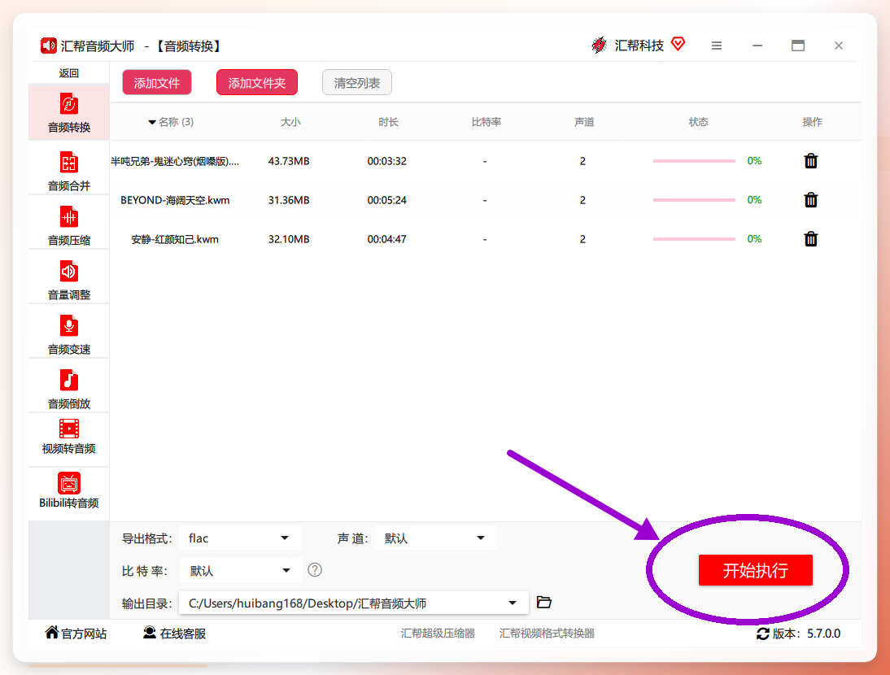Open the 音频压缩 sidebar tool
Viewport: 890px width, 675px height.
pyautogui.click(x=68, y=224)
